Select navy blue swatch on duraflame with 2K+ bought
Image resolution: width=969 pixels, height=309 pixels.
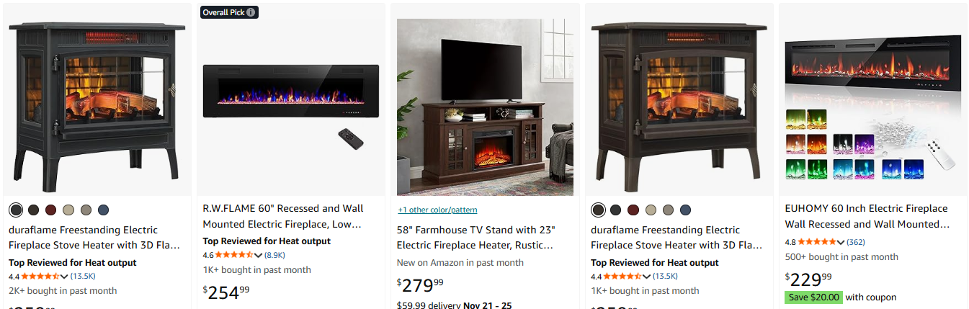click(x=103, y=210)
